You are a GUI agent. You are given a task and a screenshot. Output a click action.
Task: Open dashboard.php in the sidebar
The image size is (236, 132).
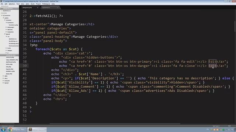click(11, 62)
